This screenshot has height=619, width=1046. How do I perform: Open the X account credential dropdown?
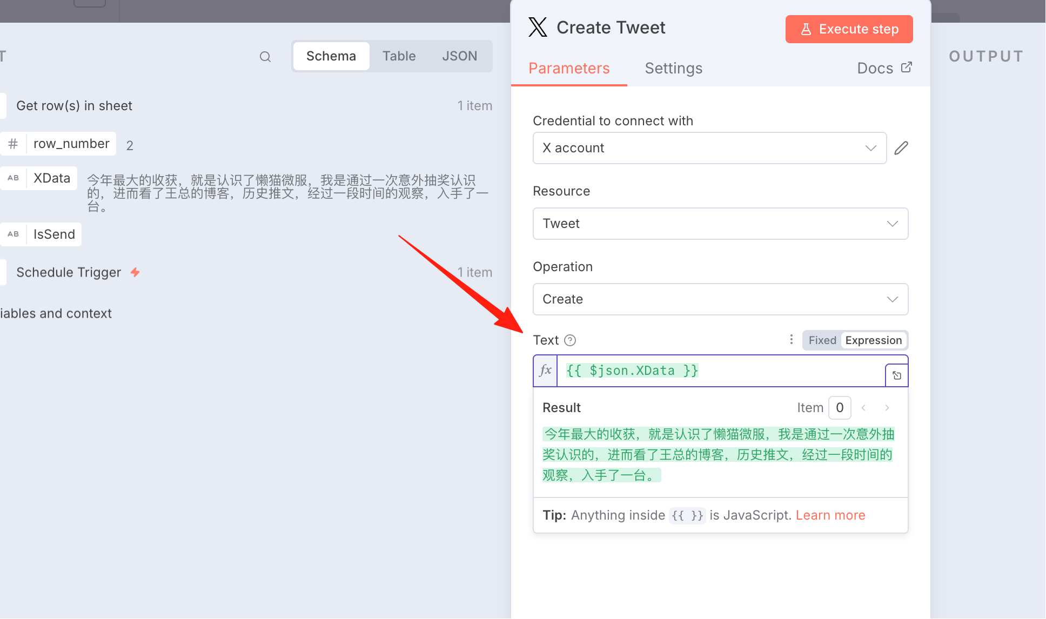(x=709, y=148)
